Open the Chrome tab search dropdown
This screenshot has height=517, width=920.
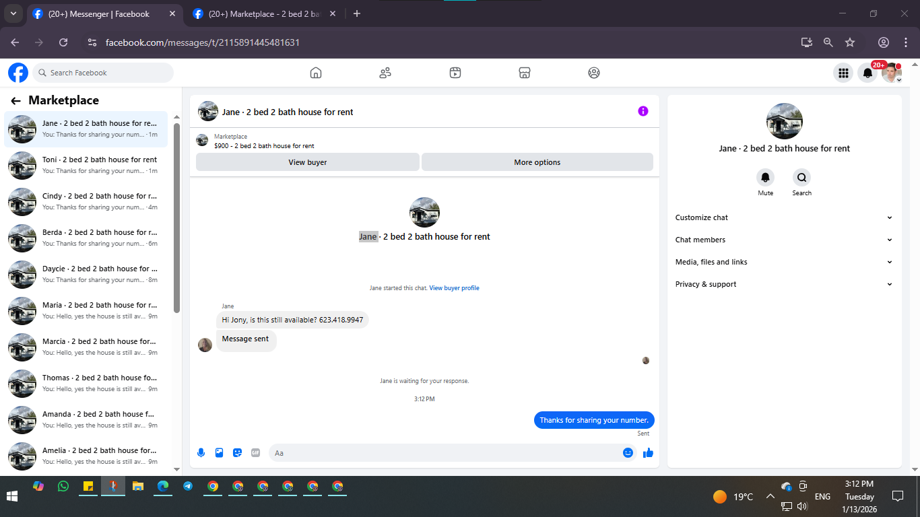click(13, 13)
